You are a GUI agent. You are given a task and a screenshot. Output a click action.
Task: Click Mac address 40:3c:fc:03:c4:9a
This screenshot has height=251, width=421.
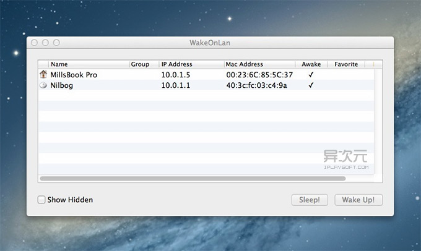[256, 85]
